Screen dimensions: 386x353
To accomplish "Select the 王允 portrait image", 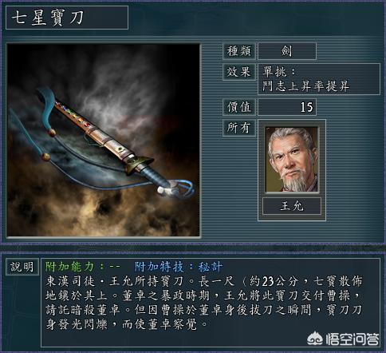I will 292,160.
